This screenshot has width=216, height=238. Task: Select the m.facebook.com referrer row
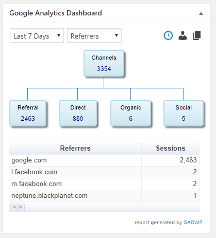(104, 184)
